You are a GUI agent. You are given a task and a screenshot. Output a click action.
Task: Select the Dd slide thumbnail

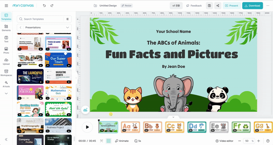(x=197, y=127)
